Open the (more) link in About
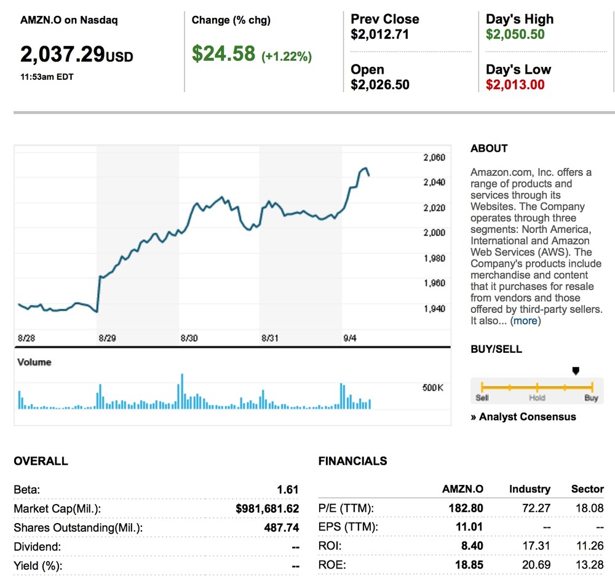The width and height of the screenshot is (615, 582). point(525,321)
